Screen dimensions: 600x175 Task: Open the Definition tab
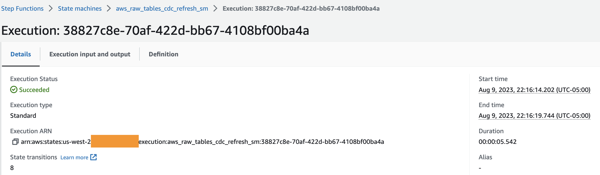(x=164, y=54)
